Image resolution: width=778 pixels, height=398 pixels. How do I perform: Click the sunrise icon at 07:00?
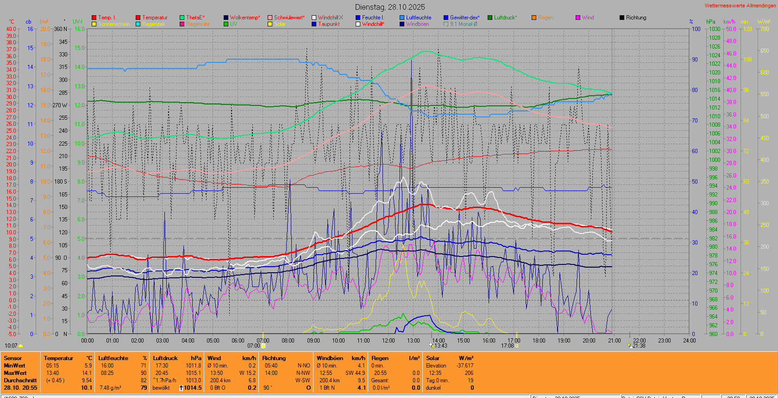[x=263, y=346]
